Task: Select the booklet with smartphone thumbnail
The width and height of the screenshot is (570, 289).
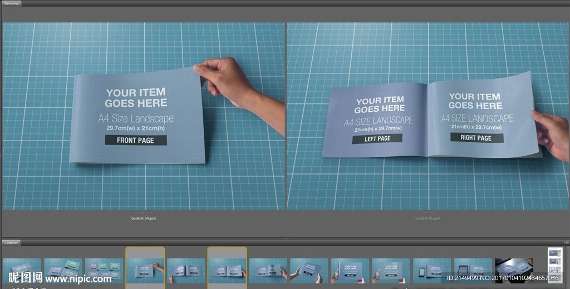Action: [432, 271]
